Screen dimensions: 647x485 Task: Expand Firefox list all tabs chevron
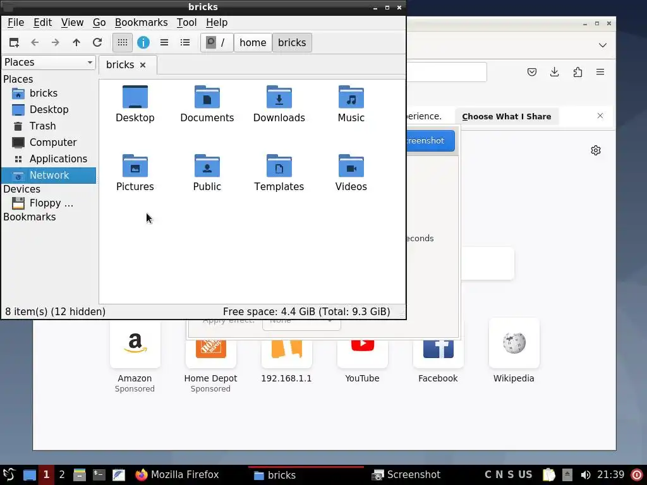[x=603, y=45]
